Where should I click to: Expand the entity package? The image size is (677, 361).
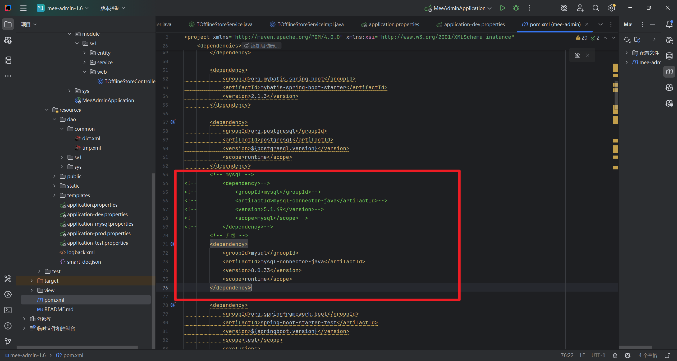coord(84,53)
